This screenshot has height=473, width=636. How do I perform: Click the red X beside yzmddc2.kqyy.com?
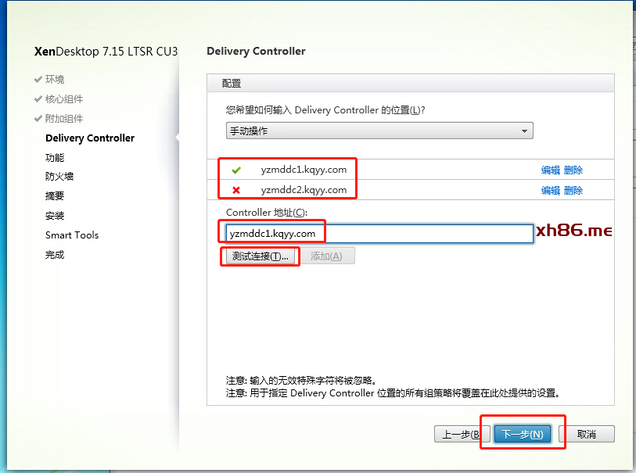coord(236,190)
